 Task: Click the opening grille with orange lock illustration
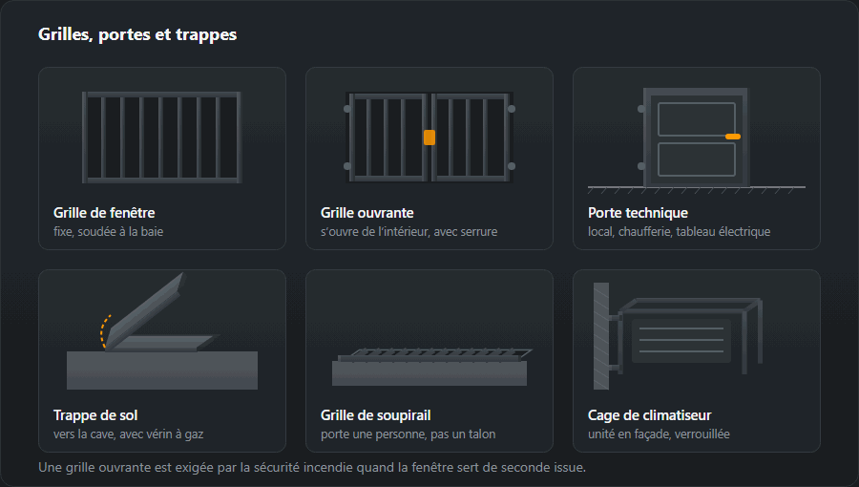[429, 137]
